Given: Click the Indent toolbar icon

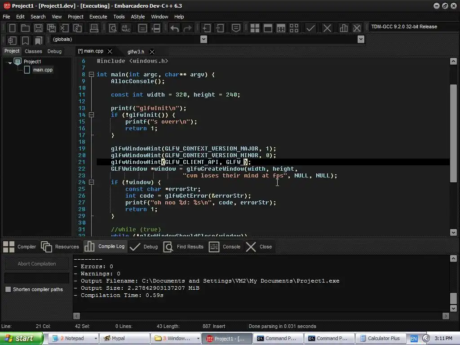Looking at the screenshot, I should tap(207, 28).
